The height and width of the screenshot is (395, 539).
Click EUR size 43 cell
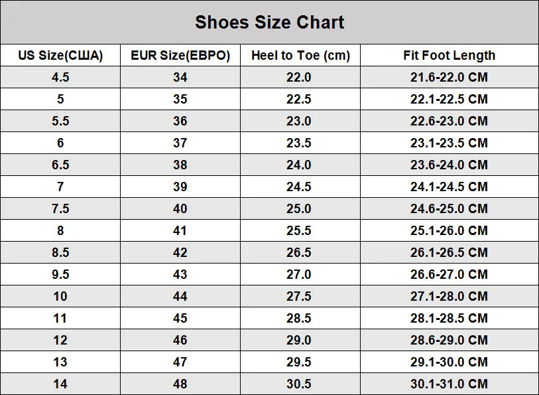(x=180, y=274)
